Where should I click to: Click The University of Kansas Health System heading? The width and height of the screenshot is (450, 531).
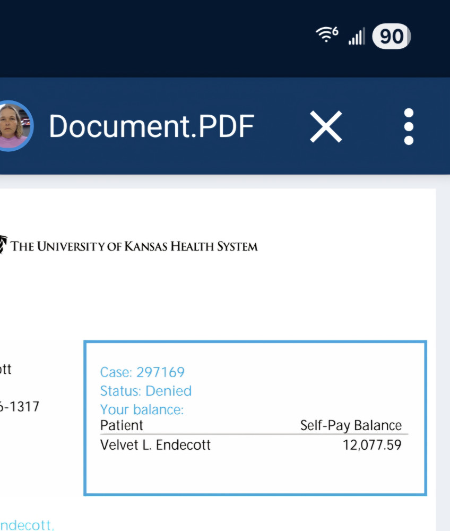(134, 246)
